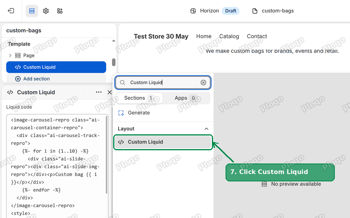Click the Template panel scrollbar thumb
350x218 pixels.
[114, 62]
